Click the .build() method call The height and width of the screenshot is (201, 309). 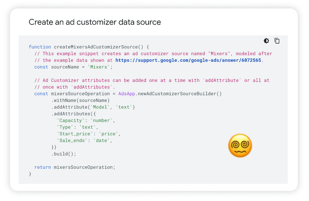64,154
